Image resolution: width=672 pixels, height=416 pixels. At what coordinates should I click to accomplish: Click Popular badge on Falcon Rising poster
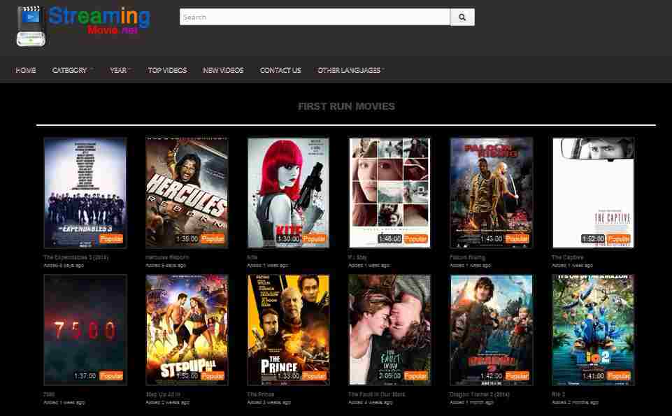pos(517,239)
